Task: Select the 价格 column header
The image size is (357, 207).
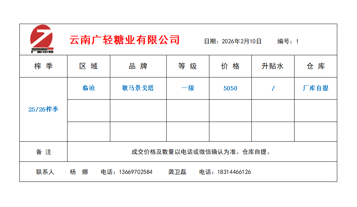Action: pyautogui.click(x=230, y=66)
